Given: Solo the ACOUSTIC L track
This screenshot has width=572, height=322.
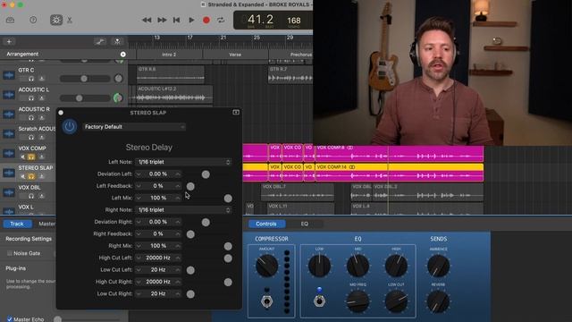Looking at the screenshot, I should click(x=31, y=98).
